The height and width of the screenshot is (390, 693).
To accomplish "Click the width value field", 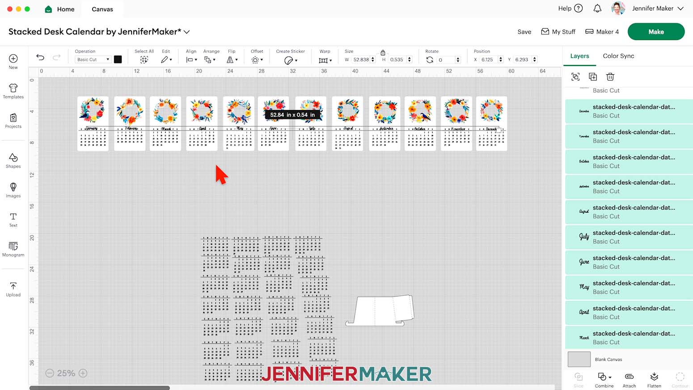I will click(361, 59).
